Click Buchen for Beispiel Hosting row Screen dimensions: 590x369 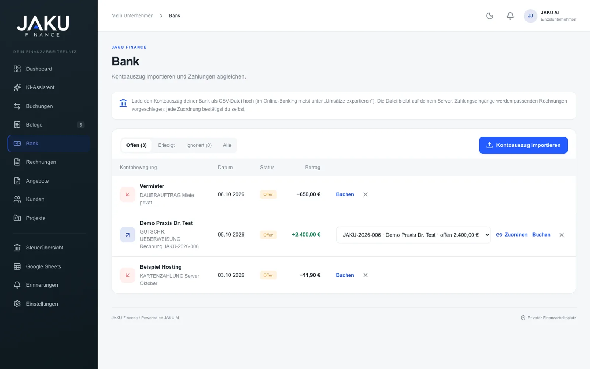coord(345,275)
